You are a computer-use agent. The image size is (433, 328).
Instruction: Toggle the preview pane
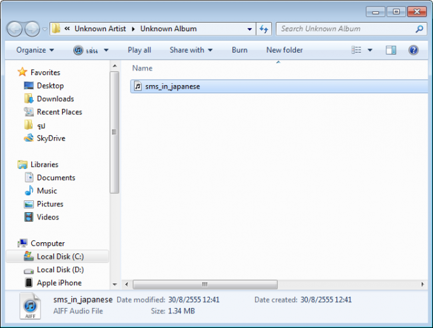pyautogui.click(x=391, y=50)
